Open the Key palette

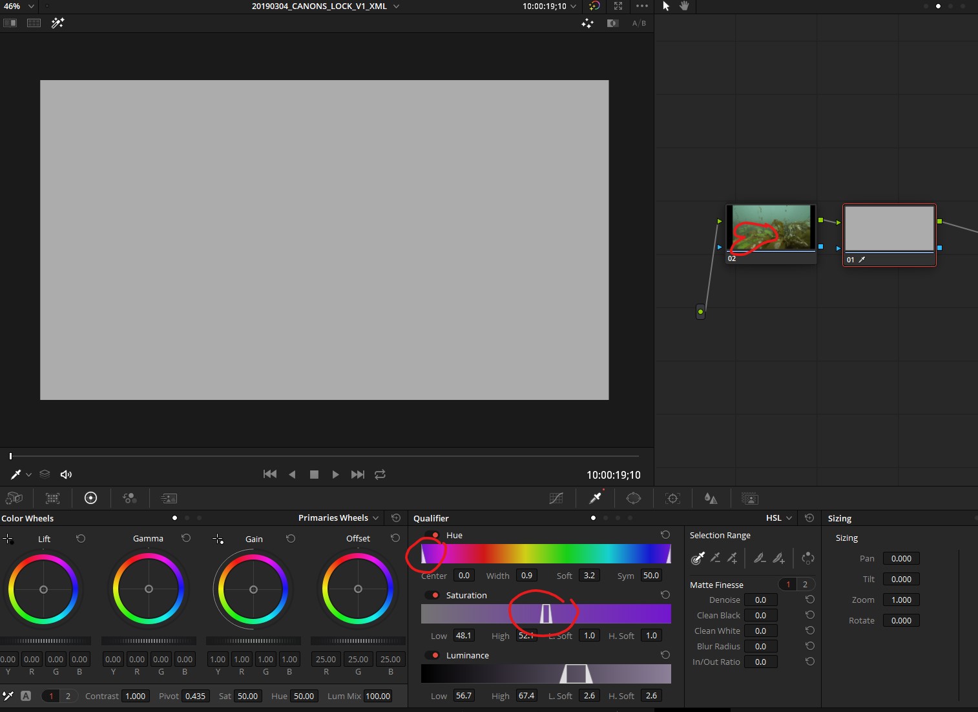[750, 498]
